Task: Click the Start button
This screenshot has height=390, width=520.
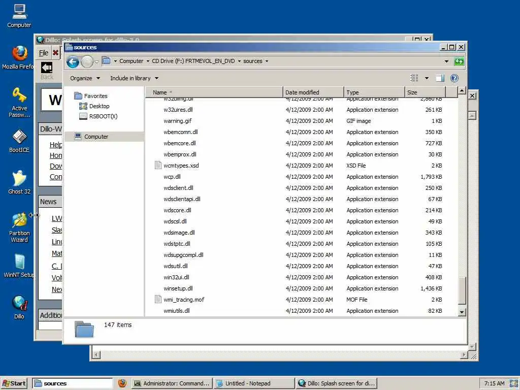Action: pos(14,383)
